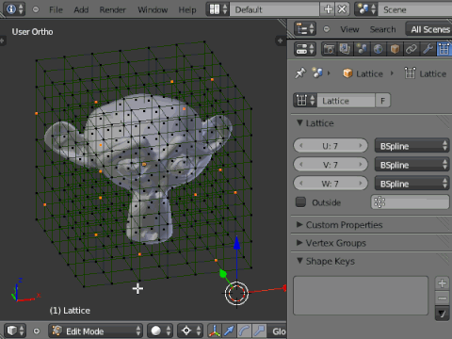Open the Object properties cube icon

(x=395, y=49)
